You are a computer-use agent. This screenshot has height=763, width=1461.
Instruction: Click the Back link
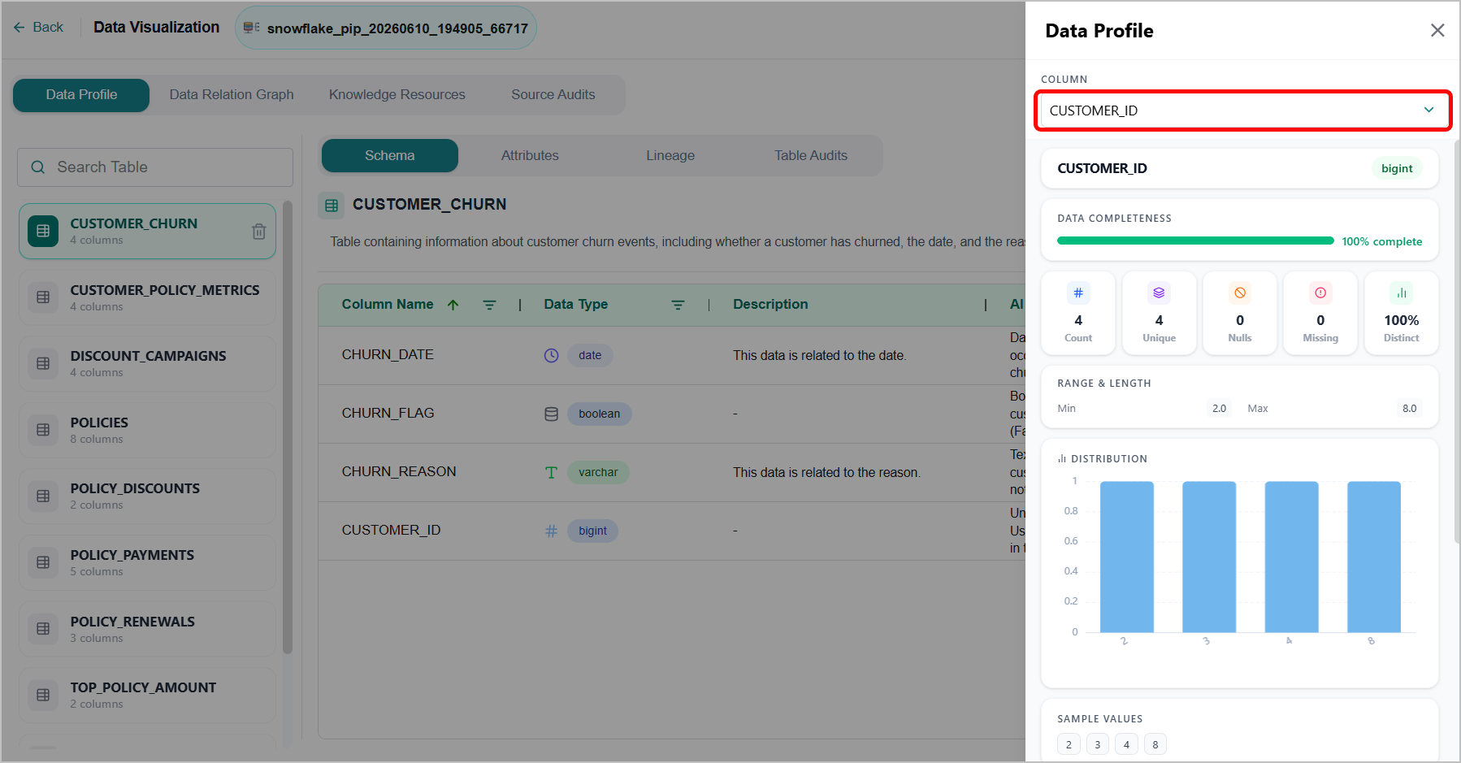click(x=38, y=28)
